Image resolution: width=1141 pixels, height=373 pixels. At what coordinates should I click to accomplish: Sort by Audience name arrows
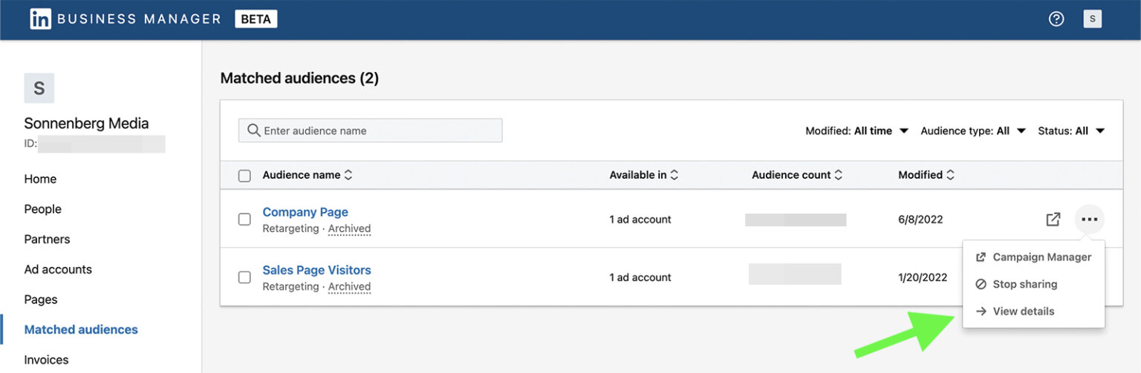[348, 175]
